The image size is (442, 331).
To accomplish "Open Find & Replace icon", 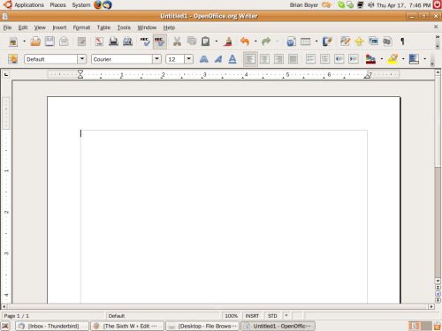I will coord(345,41).
